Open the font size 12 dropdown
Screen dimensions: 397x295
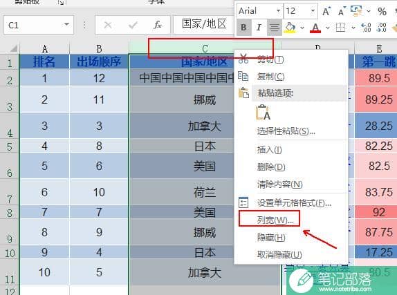coord(313,11)
